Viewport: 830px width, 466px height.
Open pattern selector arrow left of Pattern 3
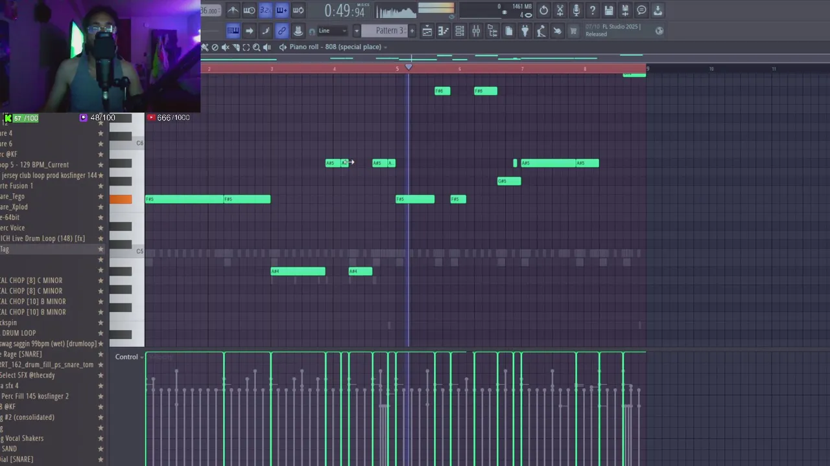click(x=356, y=30)
